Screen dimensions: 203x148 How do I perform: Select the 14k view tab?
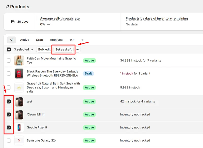click(x=72, y=40)
